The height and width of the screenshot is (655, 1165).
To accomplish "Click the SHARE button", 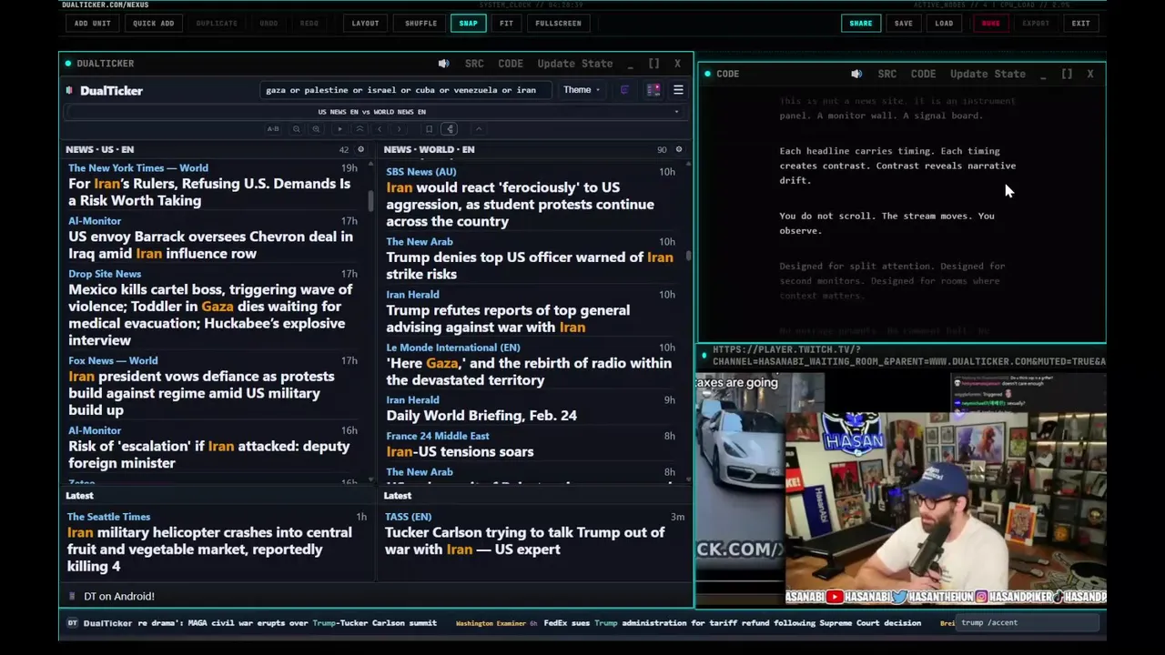I will [x=861, y=23].
